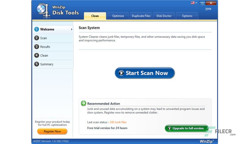249x144 pixels.
Task: Open the Optimize tab
Action: pos(118,16)
